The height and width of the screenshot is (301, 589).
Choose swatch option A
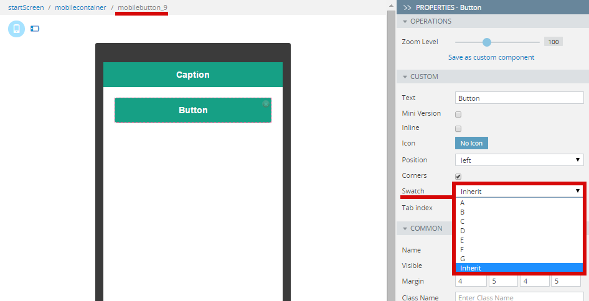point(519,203)
